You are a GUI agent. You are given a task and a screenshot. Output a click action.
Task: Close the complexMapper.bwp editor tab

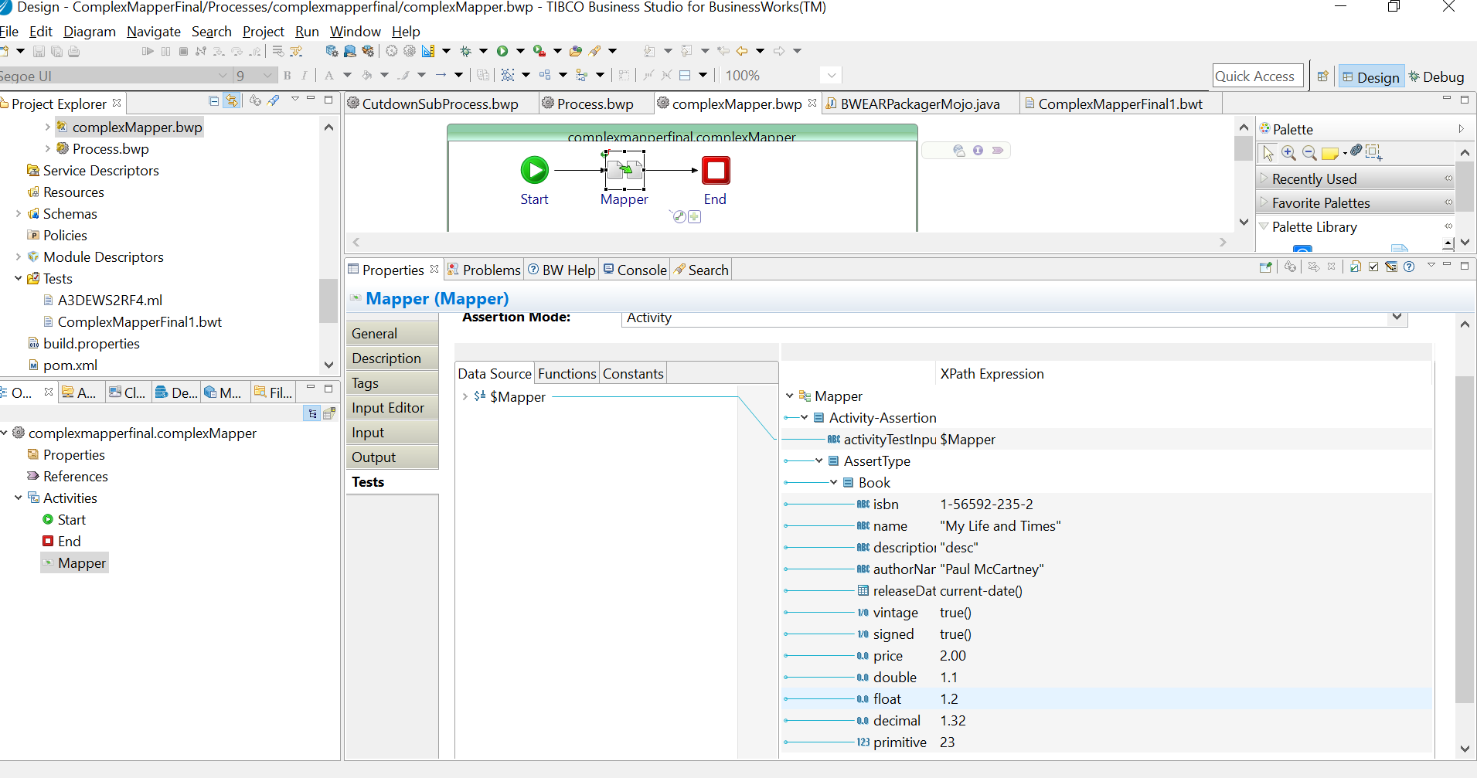(812, 103)
